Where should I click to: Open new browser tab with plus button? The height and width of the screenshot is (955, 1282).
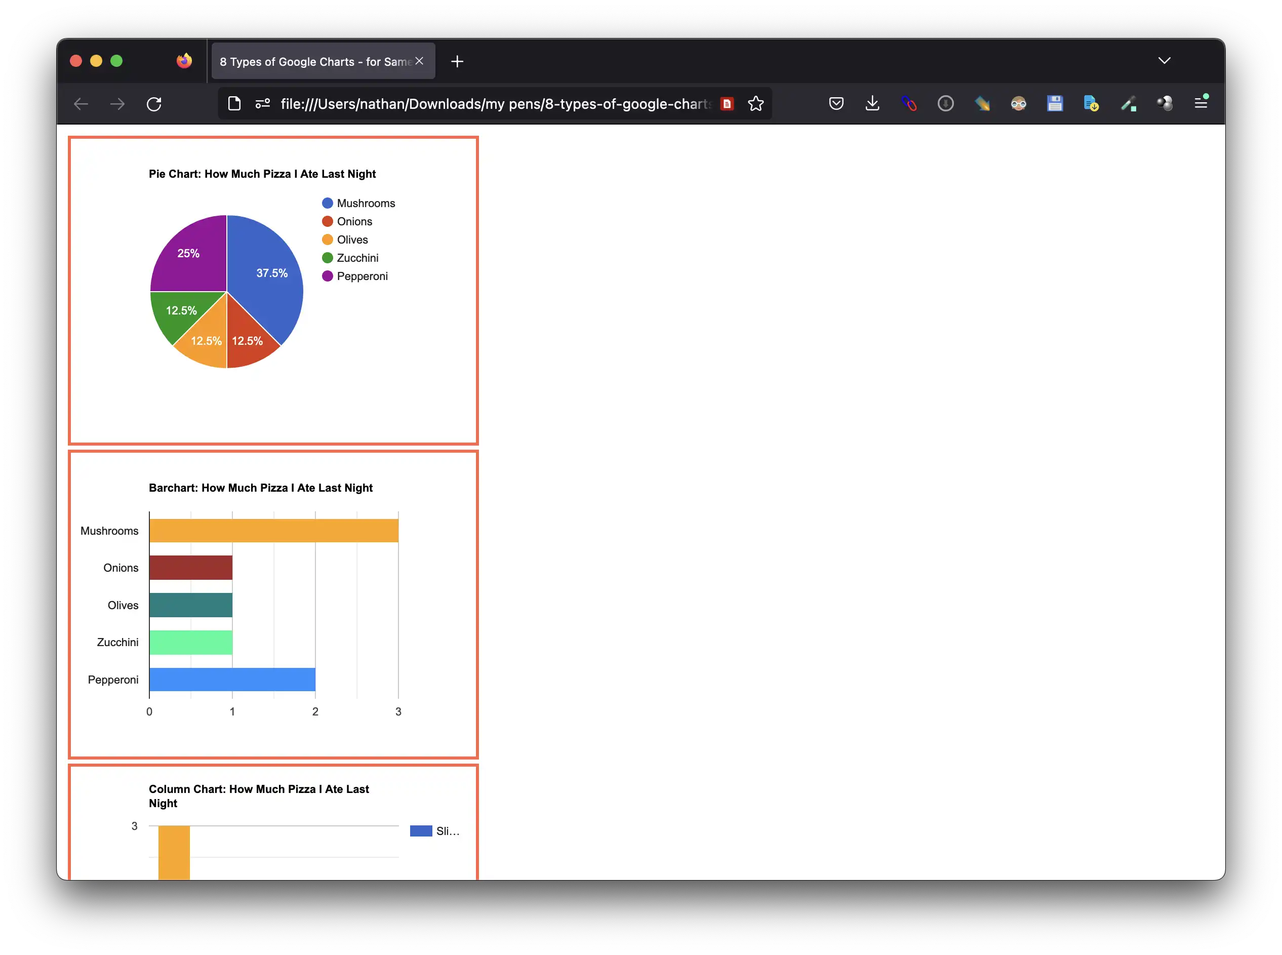pos(457,61)
